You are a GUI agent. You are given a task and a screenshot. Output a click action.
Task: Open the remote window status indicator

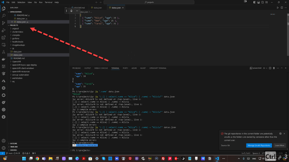2,153
